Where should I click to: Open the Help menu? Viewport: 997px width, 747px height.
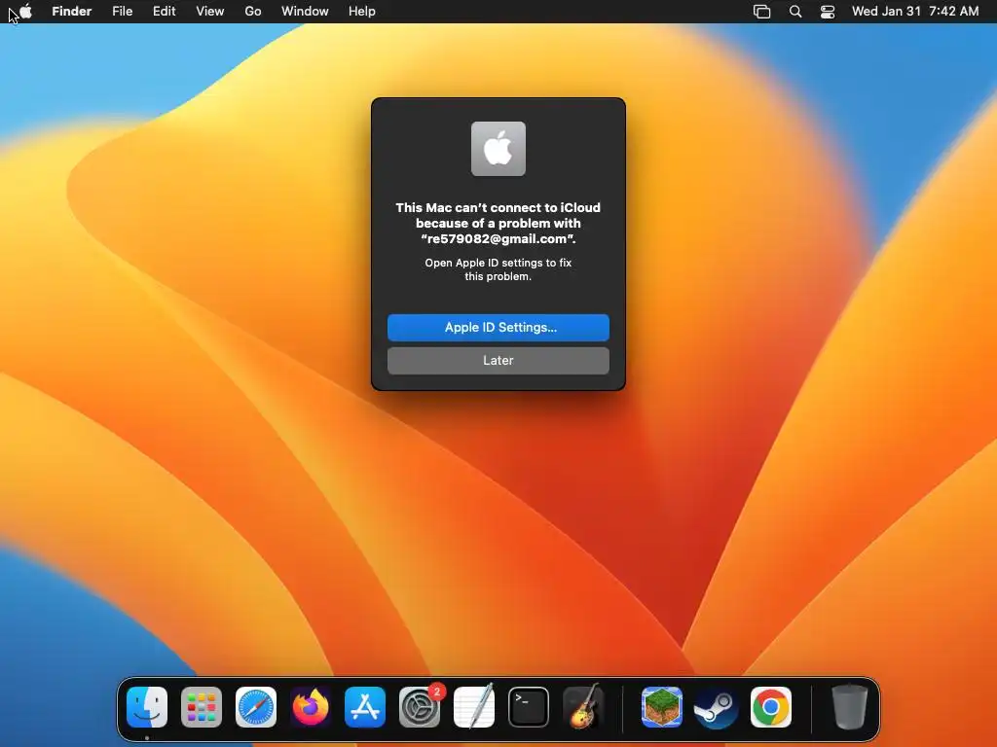362,12
